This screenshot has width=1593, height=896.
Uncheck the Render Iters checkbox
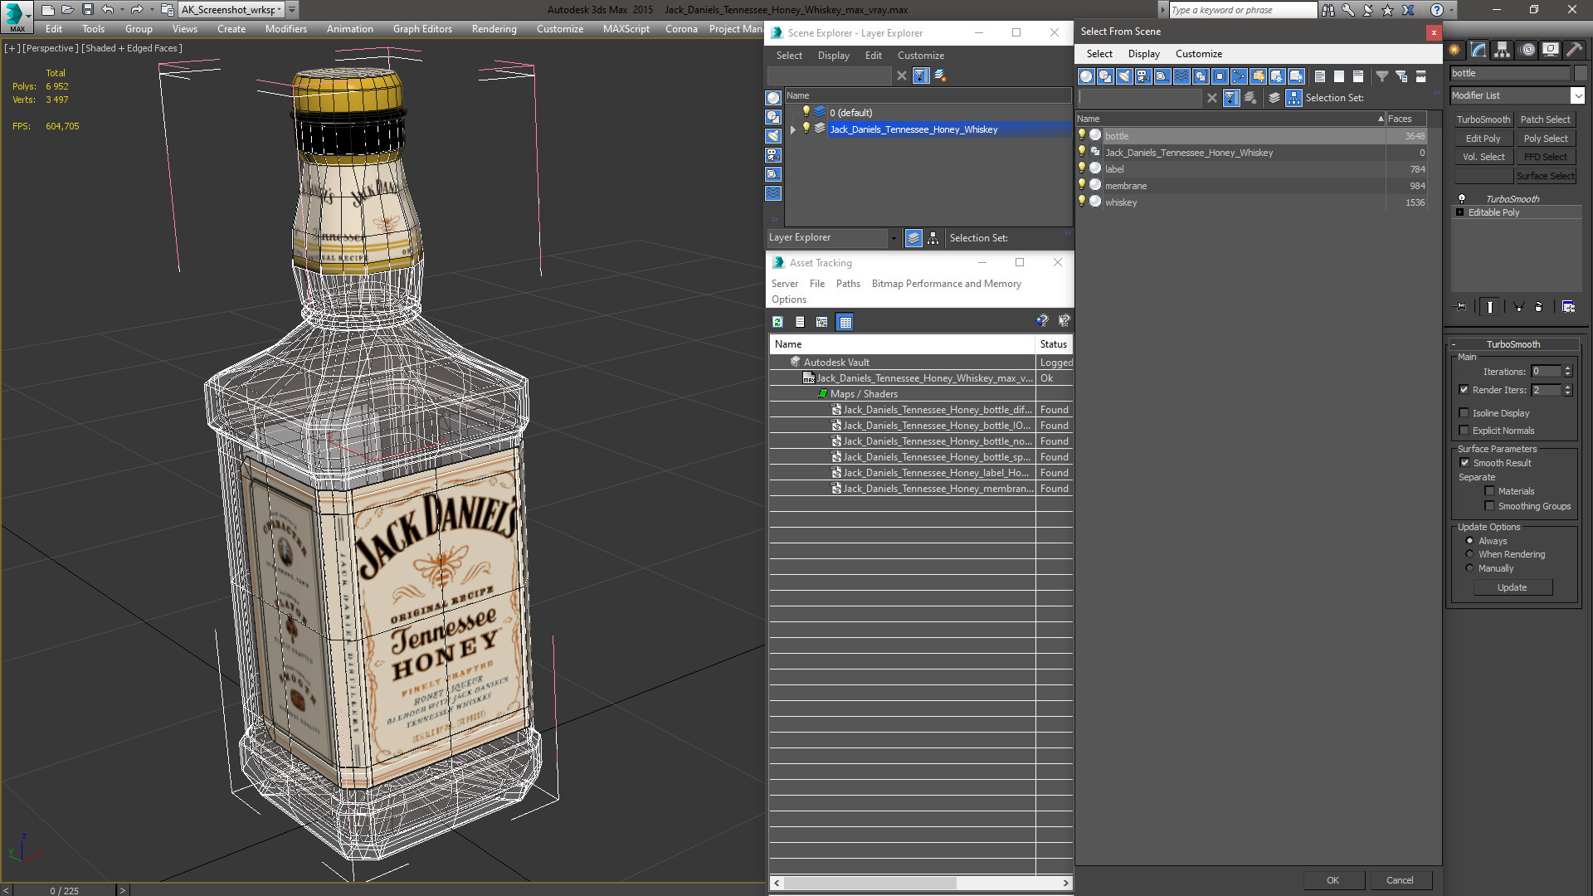[1464, 390]
